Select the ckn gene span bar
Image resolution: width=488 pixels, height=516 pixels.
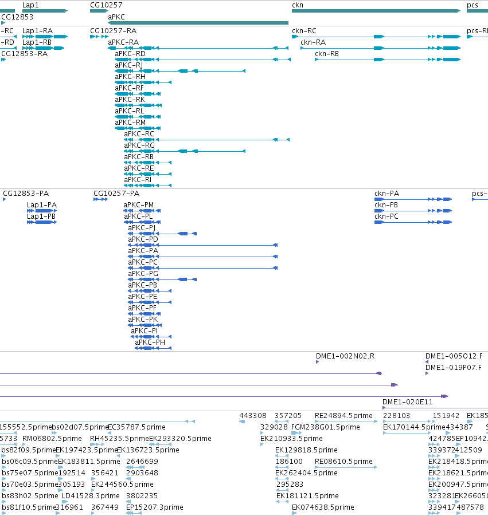[x=376, y=11]
